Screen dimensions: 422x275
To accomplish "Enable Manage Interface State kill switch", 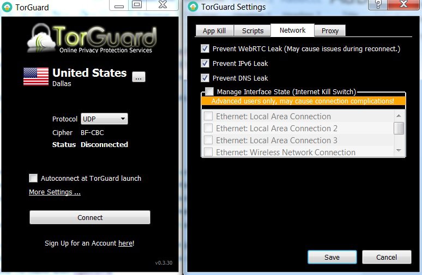I will [209, 91].
